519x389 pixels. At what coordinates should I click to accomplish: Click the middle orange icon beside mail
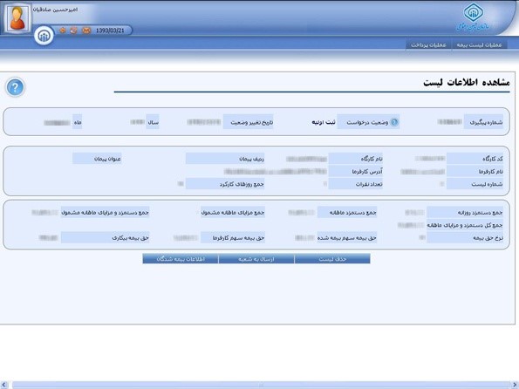[x=74, y=31]
